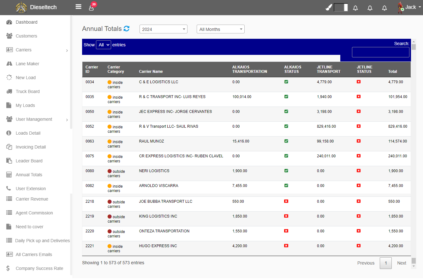423x280 pixels.
Task: Toggle the hamburger menu icon
Action: pos(79,7)
